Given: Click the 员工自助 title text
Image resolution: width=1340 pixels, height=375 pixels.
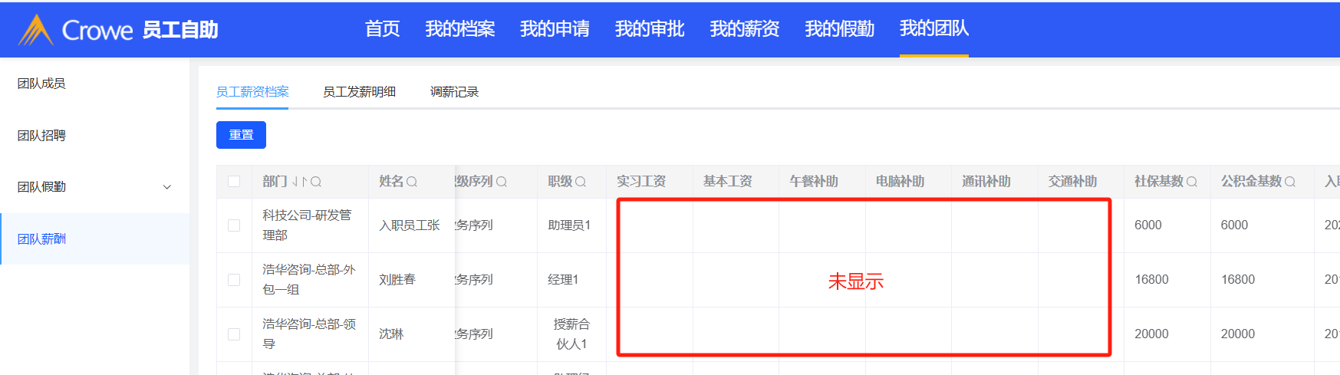Looking at the screenshot, I should [x=180, y=30].
